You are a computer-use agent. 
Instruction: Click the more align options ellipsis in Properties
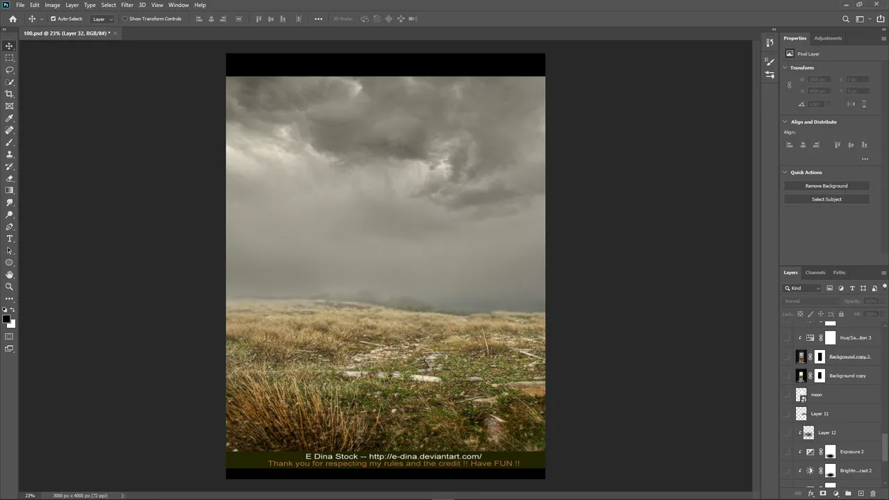865,159
